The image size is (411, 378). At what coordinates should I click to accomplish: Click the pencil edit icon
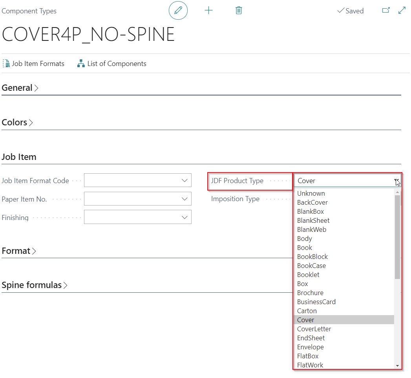(178, 11)
